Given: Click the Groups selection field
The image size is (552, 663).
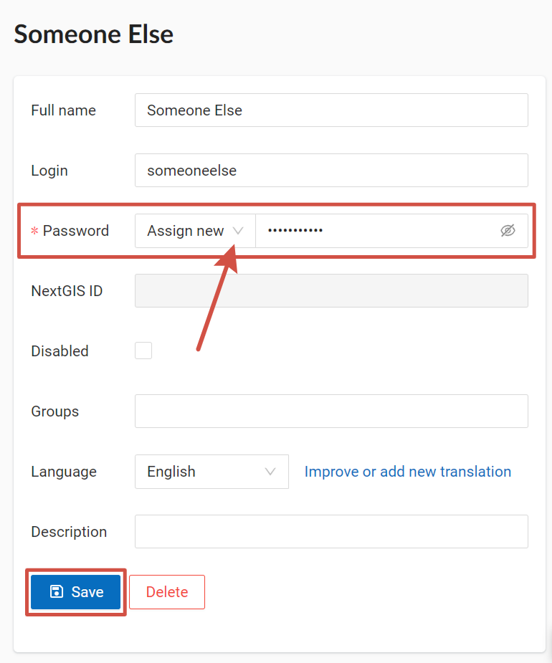Looking at the screenshot, I should (331, 411).
